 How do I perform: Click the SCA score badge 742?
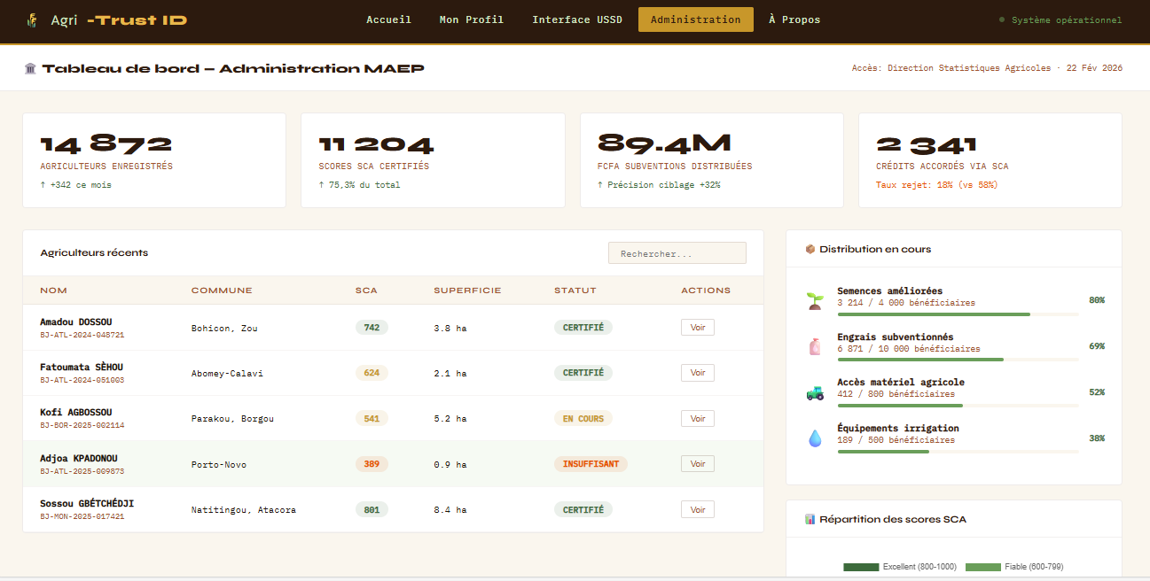[372, 328]
